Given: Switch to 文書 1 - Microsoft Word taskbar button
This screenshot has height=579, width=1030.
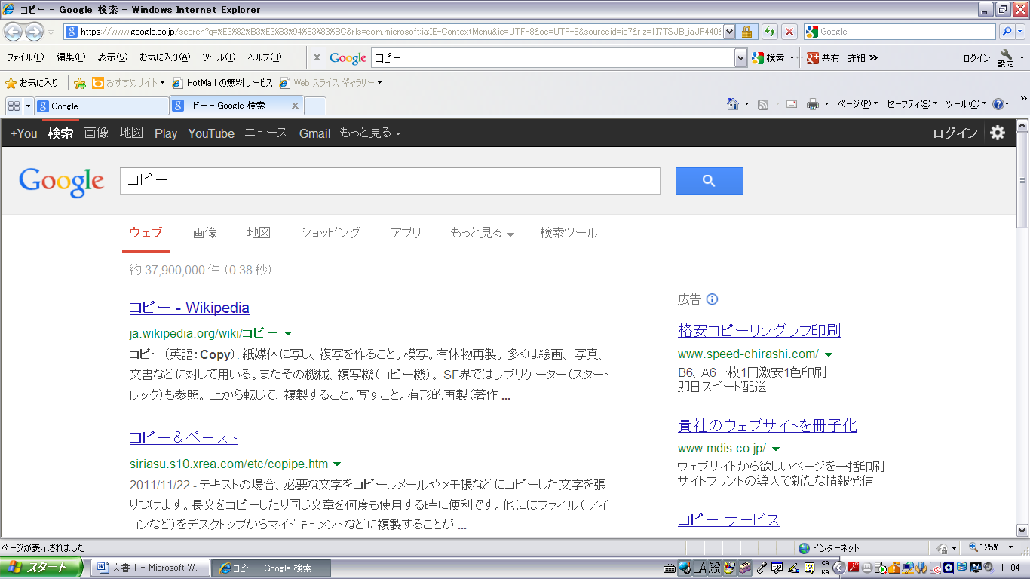Looking at the screenshot, I should (x=149, y=568).
